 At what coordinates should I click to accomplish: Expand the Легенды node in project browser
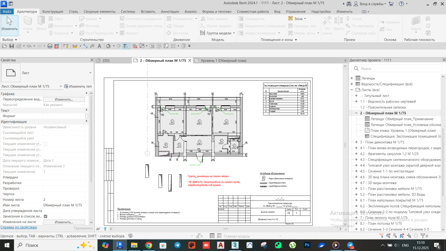click(x=352, y=78)
